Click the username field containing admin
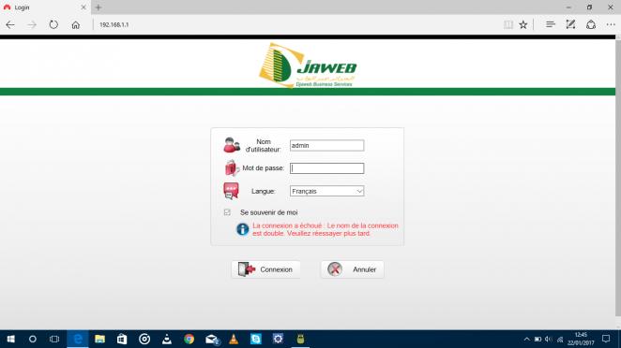The image size is (621, 348). (x=326, y=145)
